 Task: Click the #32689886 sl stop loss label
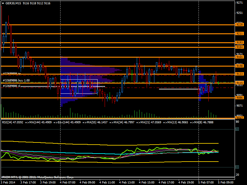coord(11,86)
